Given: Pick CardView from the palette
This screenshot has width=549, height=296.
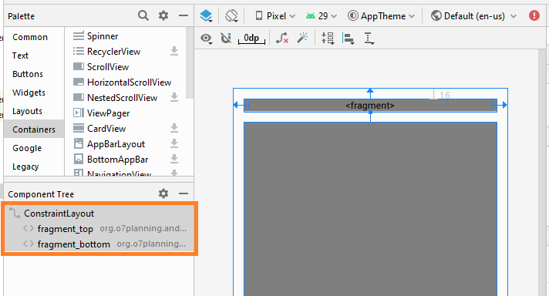Looking at the screenshot, I should (106, 129).
